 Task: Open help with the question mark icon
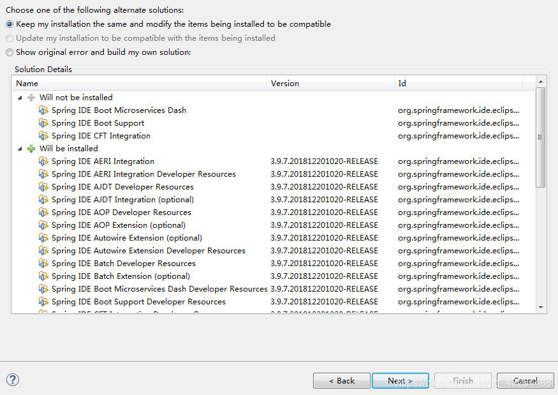(x=13, y=380)
